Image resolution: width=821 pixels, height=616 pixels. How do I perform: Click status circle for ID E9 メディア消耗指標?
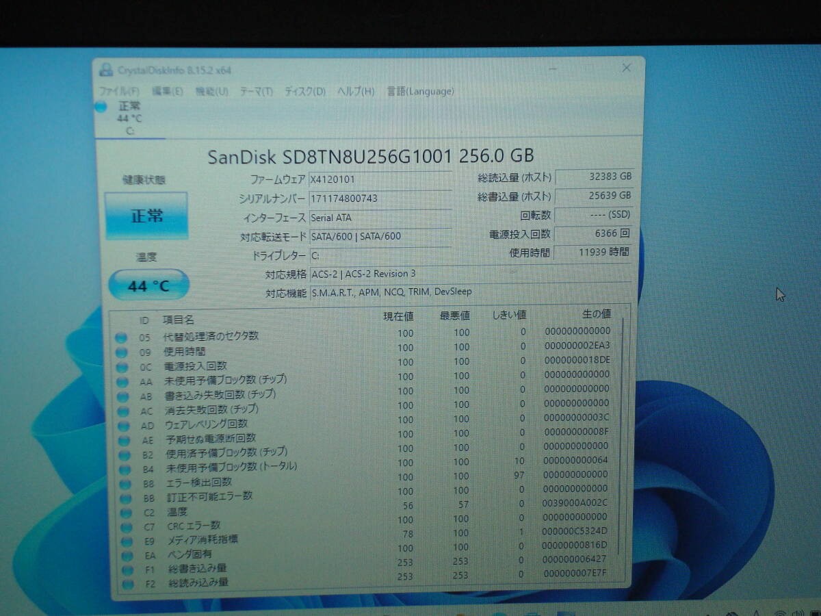(x=125, y=541)
